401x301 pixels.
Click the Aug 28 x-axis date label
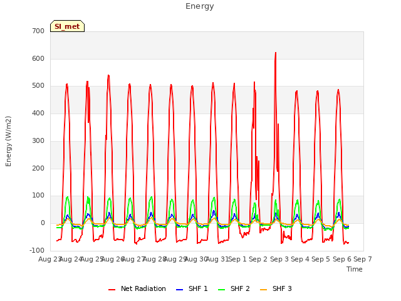coord(155,259)
